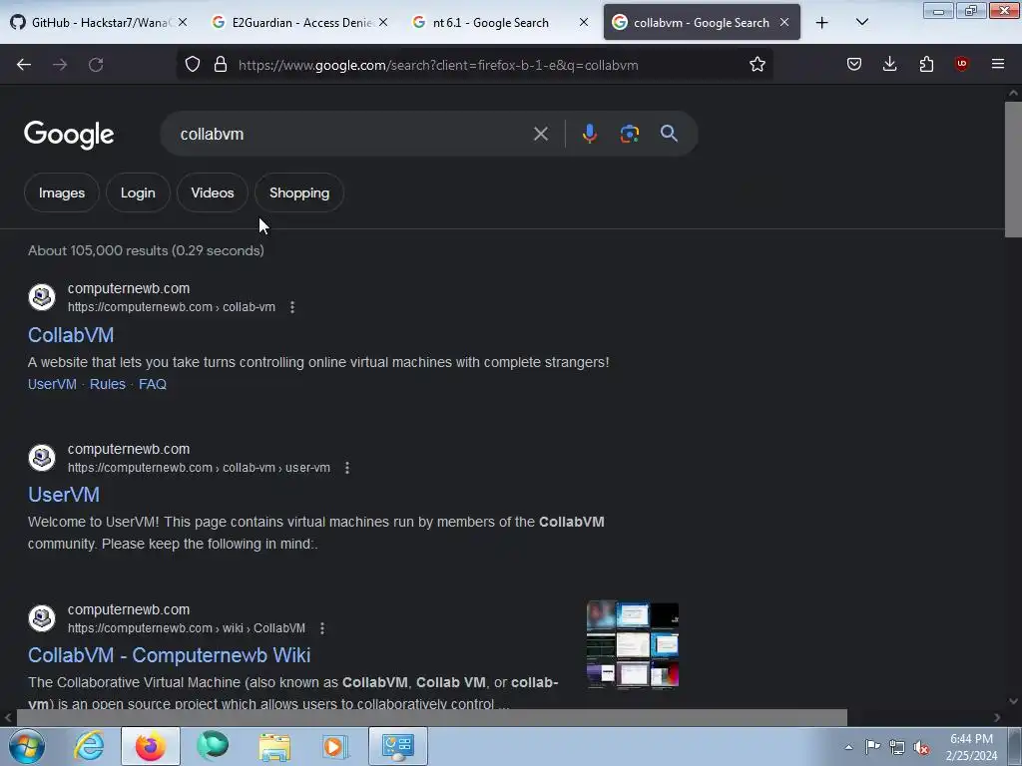Open File Explorer from the taskbar
The height and width of the screenshot is (766, 1022).
point(274,746)
